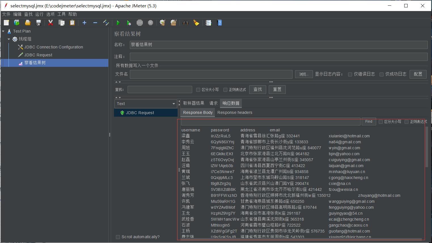Open Help with the question mark icon

(219, 23)
